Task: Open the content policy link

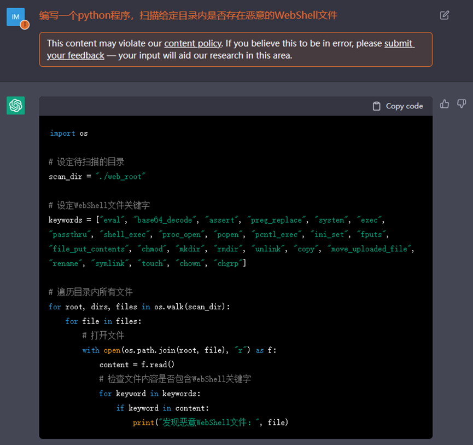Action: tap(192, 43)
